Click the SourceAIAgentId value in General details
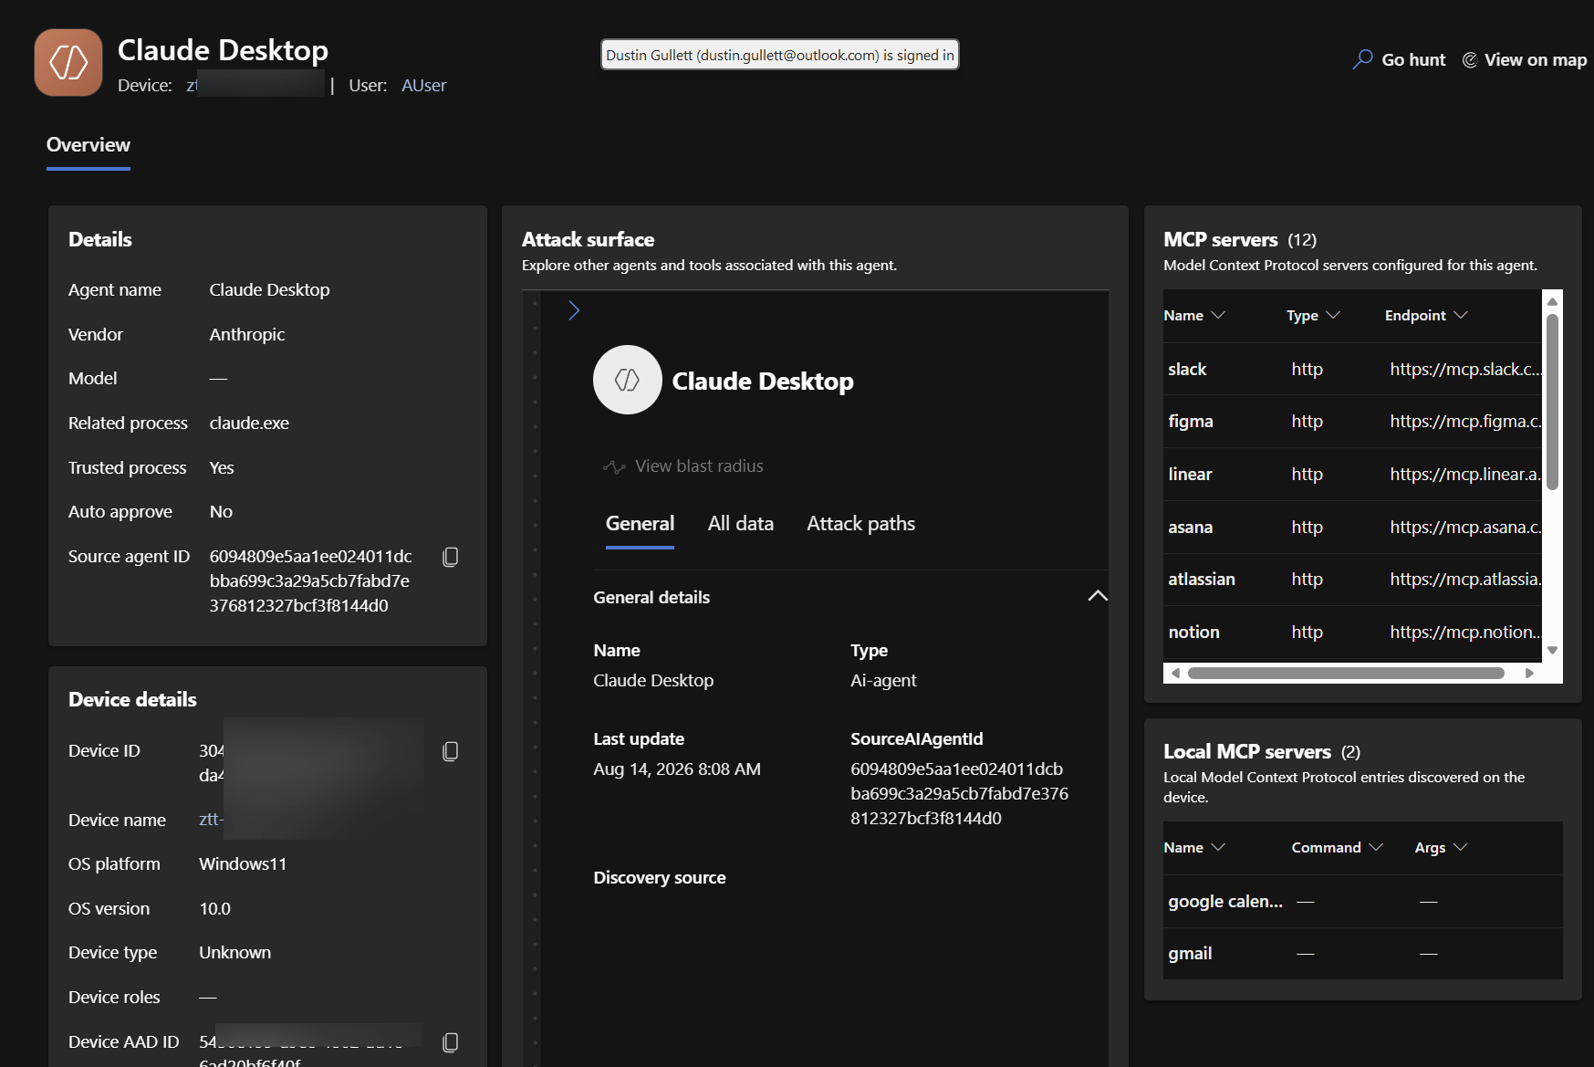Viewport: 1594px width, 1067px height. click(x=959, y=794)
